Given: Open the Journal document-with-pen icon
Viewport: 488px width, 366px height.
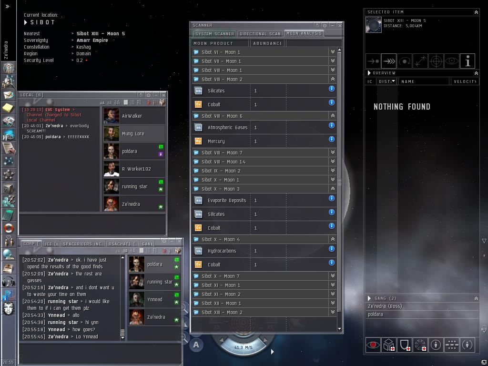Looking at the screenshot, I should [x=9, y=148].
